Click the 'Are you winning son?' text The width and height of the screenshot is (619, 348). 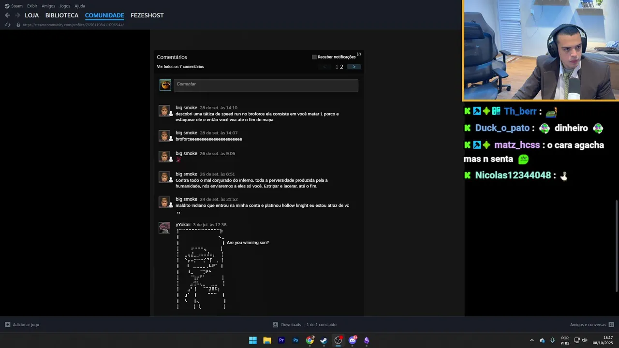pyautogui.click(x=248, y=243)
